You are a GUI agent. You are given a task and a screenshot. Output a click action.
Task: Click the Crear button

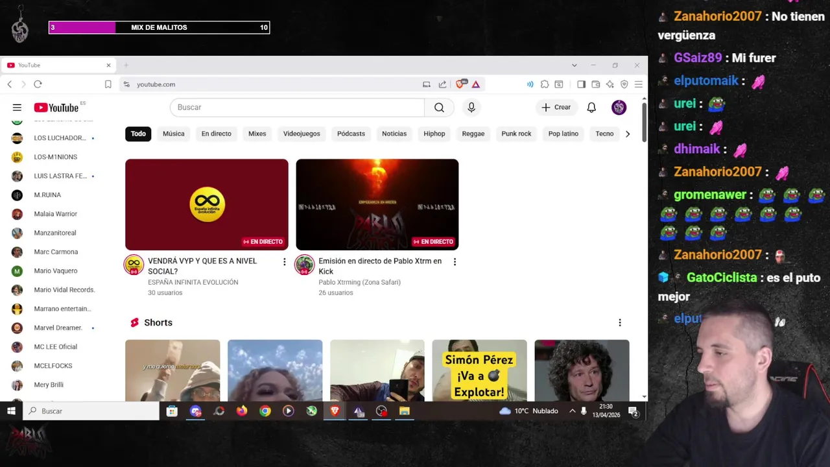pos(556,108)
